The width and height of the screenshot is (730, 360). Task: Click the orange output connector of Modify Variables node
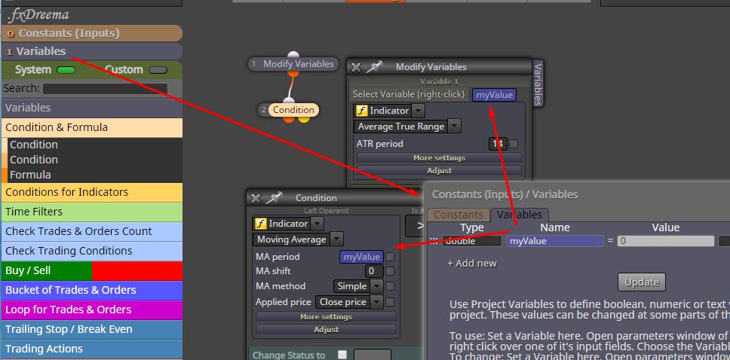pos(293,72)
